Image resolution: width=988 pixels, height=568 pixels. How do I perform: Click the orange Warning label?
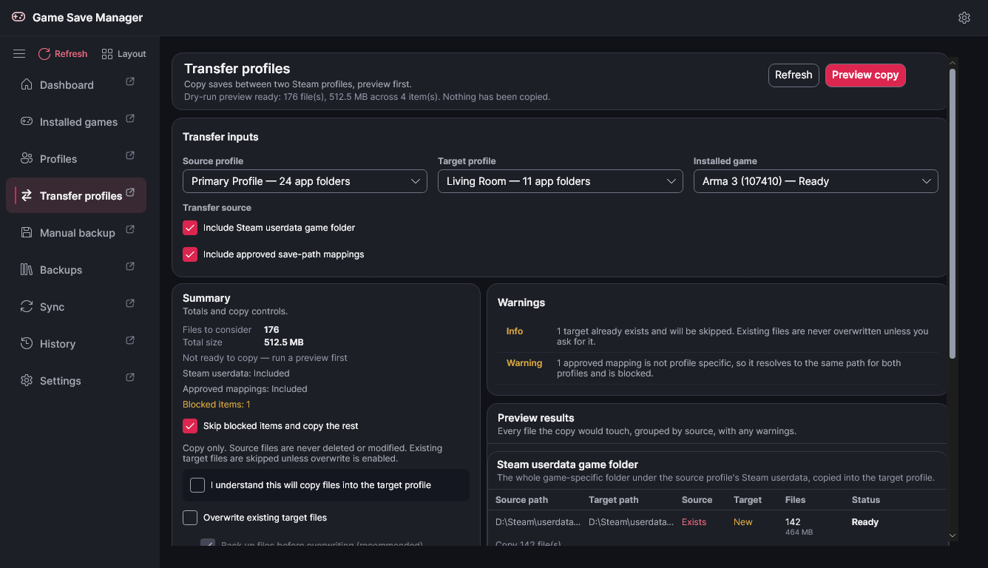(x=524, y=363)
